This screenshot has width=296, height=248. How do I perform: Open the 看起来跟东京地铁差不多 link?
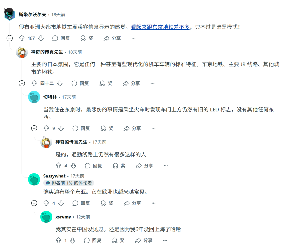[160, 27]
